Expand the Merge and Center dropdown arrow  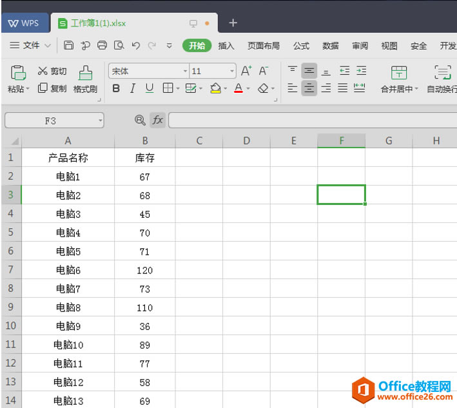(416, 88)
